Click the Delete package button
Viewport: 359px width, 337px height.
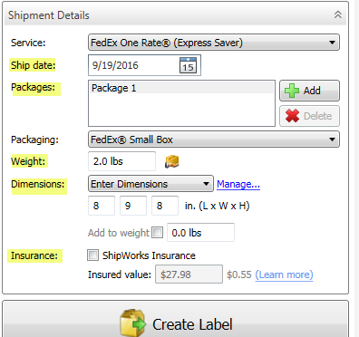coord(309,116)
